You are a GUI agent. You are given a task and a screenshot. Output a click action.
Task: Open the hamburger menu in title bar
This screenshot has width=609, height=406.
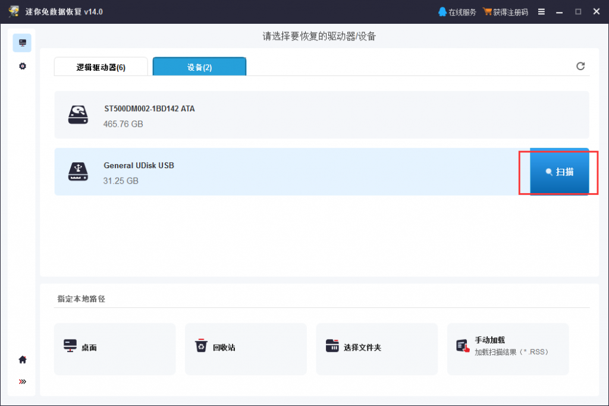point(541,12)
